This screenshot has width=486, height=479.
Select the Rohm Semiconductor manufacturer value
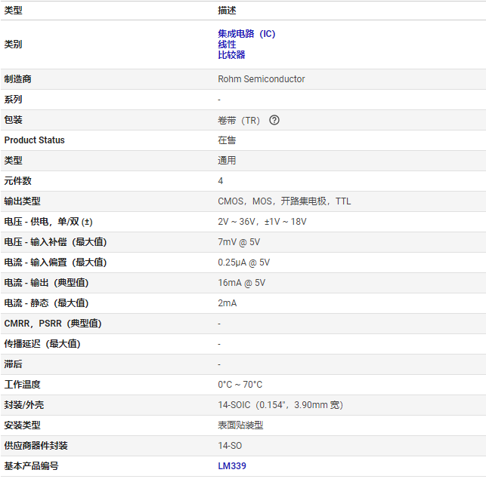click(x=262, y=79)
